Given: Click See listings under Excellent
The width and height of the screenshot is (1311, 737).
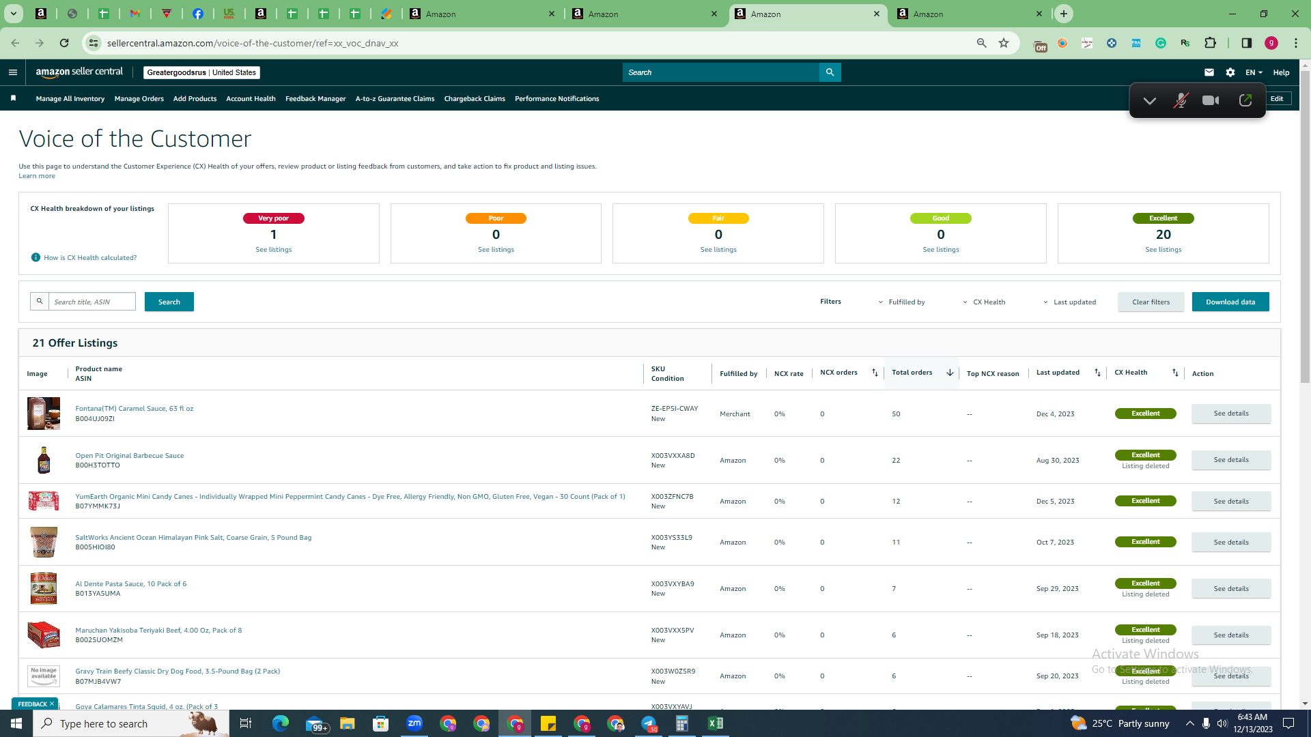Looking at the screenshot, I should (1164, 250).
